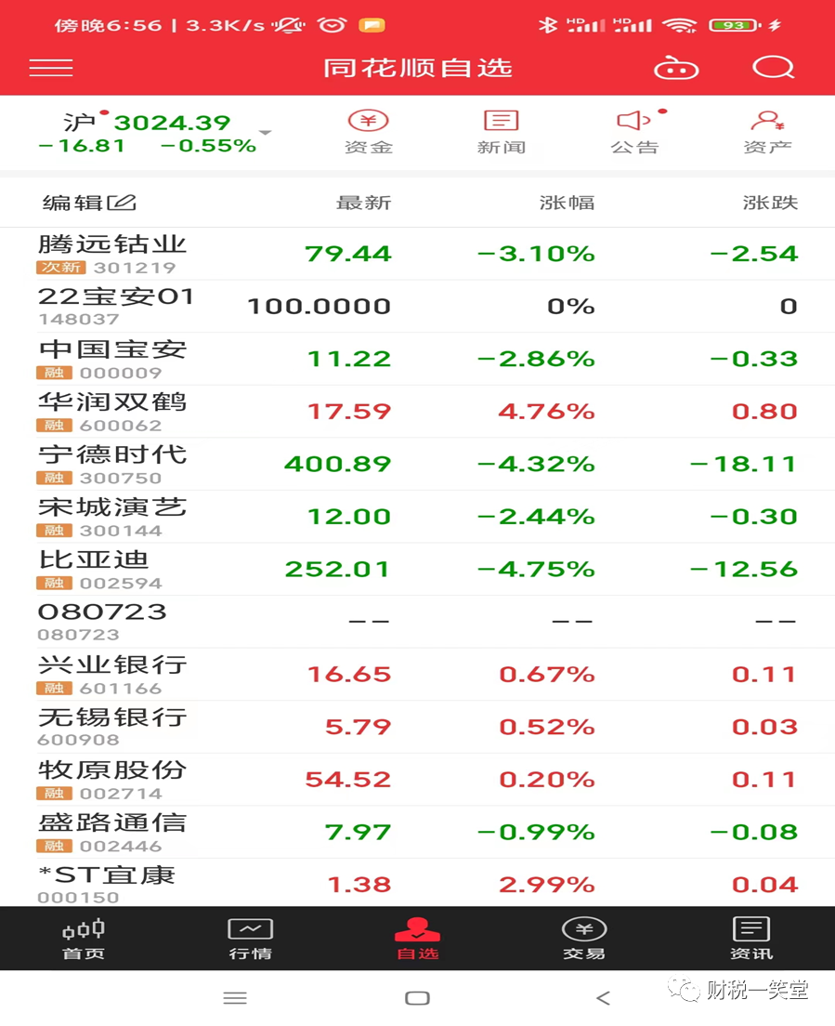Go to 首页 tab

83,939
